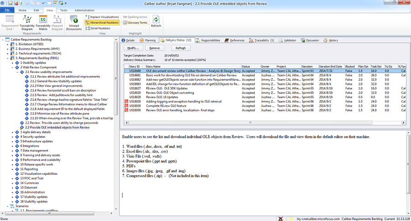This screenshot has height=221, width=411.
Task: Switch to the Home ribbon tab
Action: point(22,10)
